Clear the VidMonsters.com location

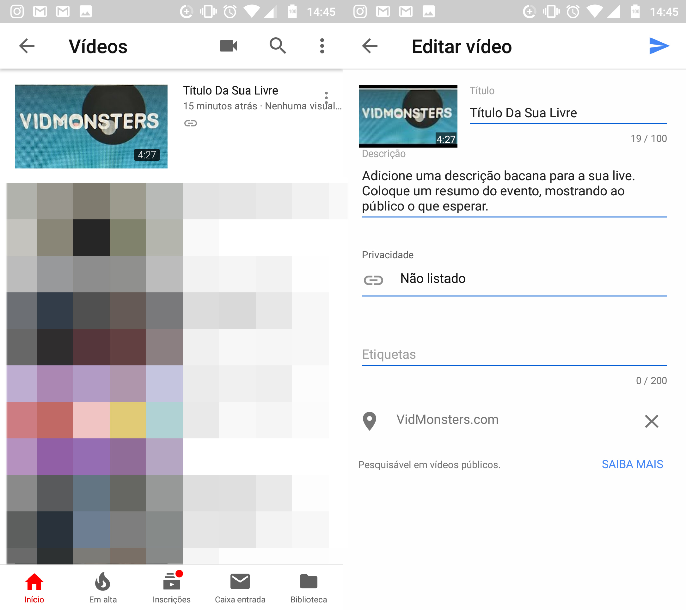coord(651,421)
